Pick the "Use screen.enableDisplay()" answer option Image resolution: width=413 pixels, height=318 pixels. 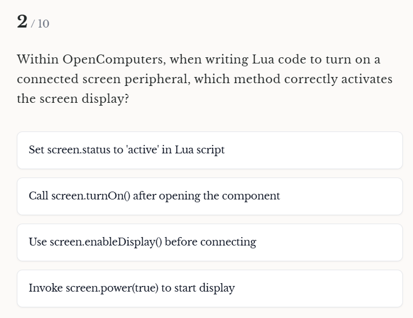[209, 242]
